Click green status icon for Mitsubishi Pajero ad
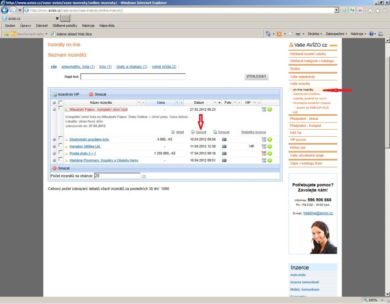The image size is (390, 304). [x=270, y=109]
